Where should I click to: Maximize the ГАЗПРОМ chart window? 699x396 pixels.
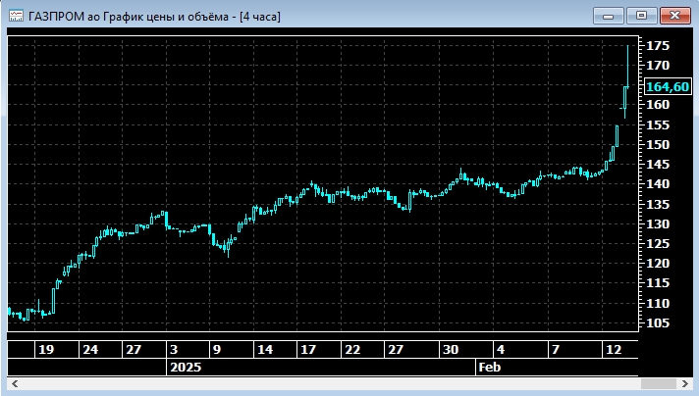tap(641, 15)
